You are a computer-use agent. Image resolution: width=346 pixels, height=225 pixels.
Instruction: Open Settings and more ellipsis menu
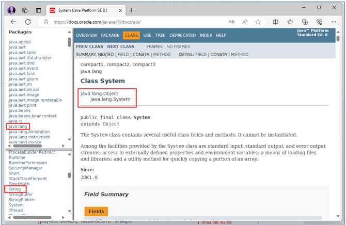pyautogui.click(x=334, y=22)
